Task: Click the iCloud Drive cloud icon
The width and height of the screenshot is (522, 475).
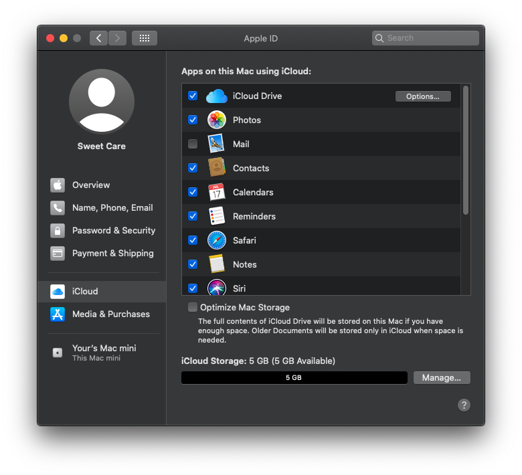Action: [216, 96]
